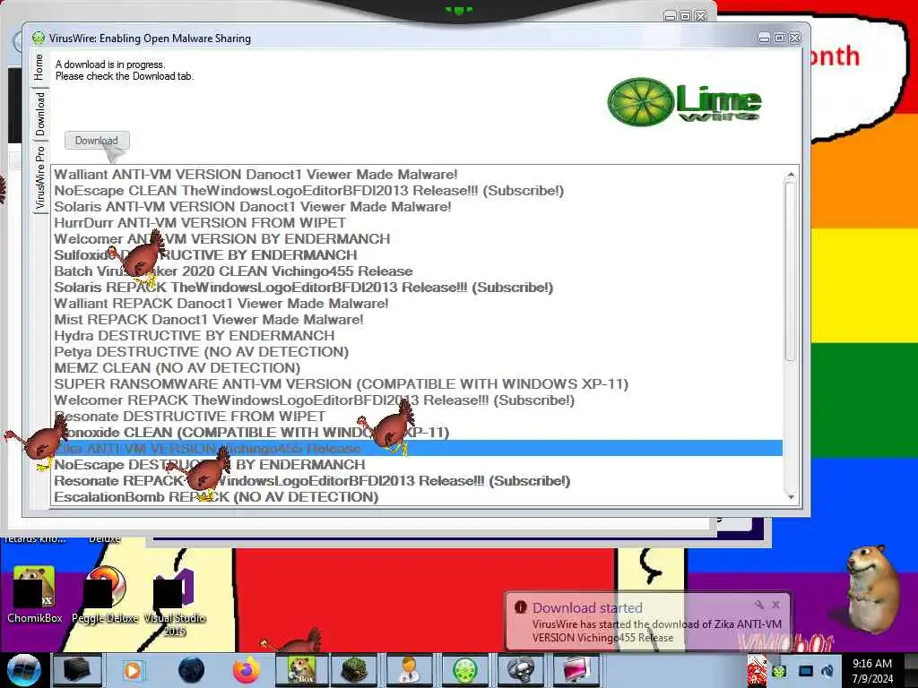Click the VirusWire lime title bar icon
The width and height of the screenshot is (918, 688).
coord(38,38)
